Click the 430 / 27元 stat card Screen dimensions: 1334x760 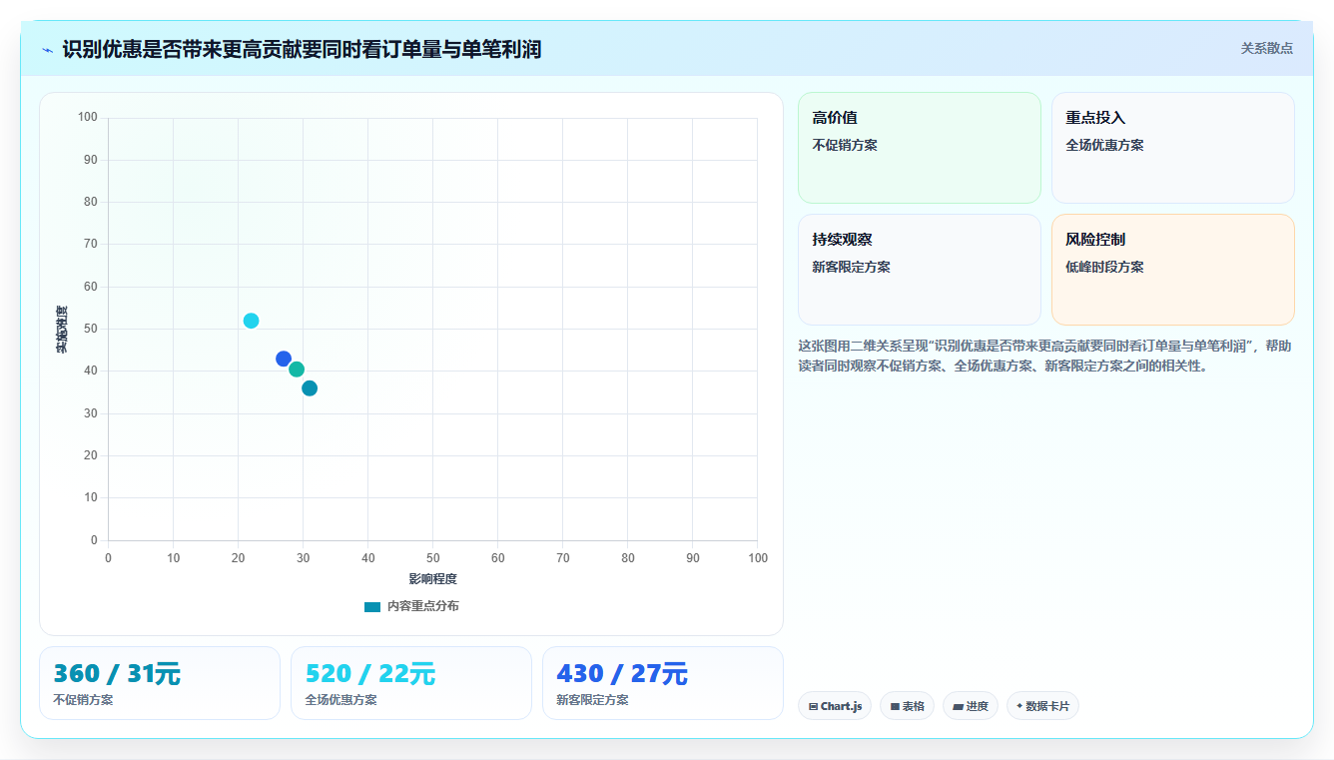click(663, 683)
